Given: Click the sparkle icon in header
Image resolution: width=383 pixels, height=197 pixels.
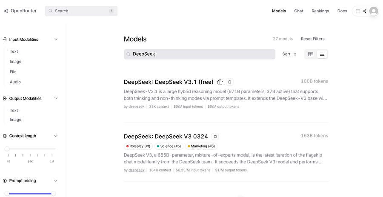Looking at the screenshot, I should [365, 11].
